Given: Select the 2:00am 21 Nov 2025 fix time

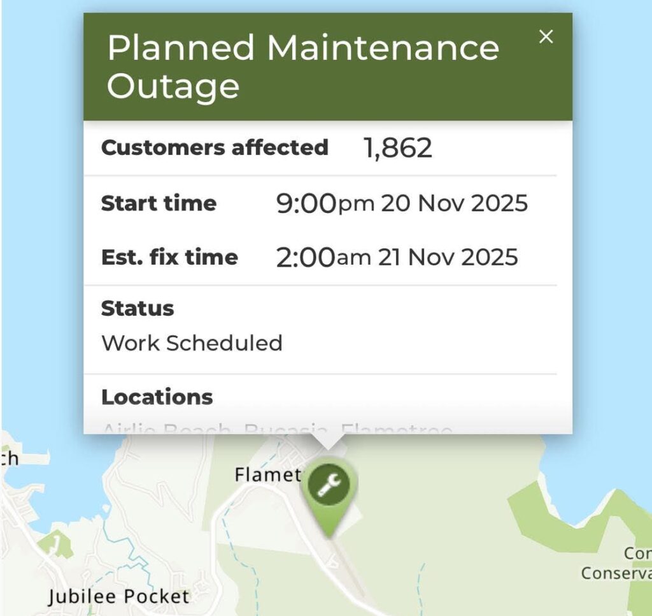Looking at the screenshot, I should tap(397, 257).
